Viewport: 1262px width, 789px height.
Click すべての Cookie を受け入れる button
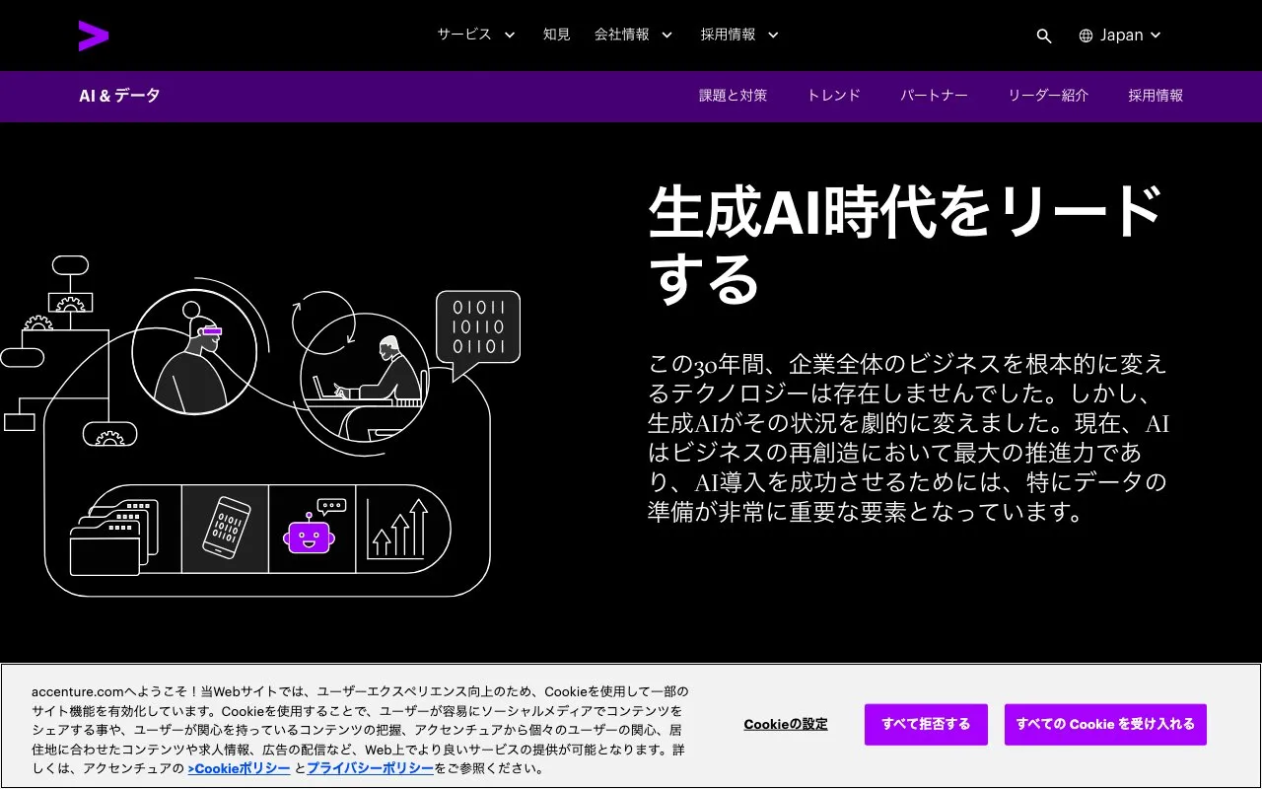pos(1105,724)
